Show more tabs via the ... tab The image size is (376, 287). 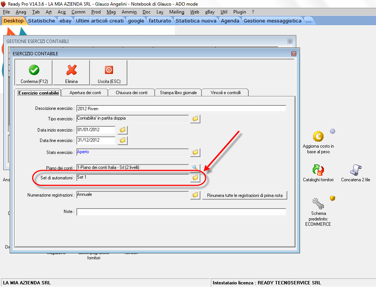(x=309, y=21)
